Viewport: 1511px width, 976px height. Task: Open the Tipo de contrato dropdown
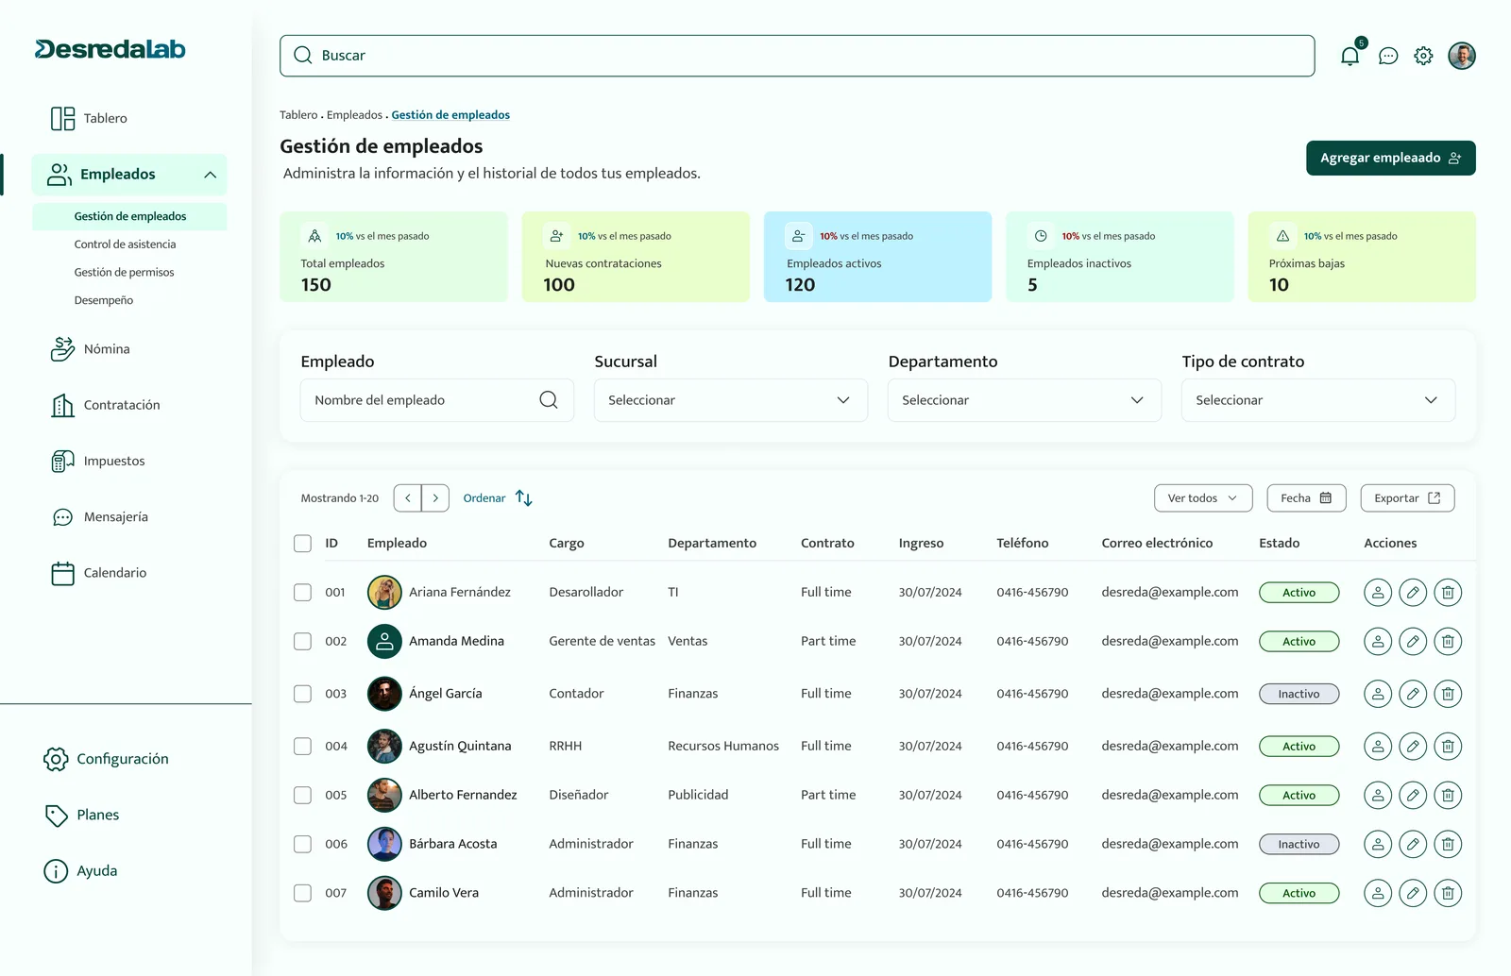tap(1318, 400)
